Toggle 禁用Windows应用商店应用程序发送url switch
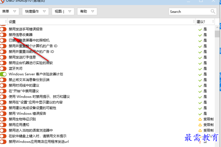 coord(3,142)
